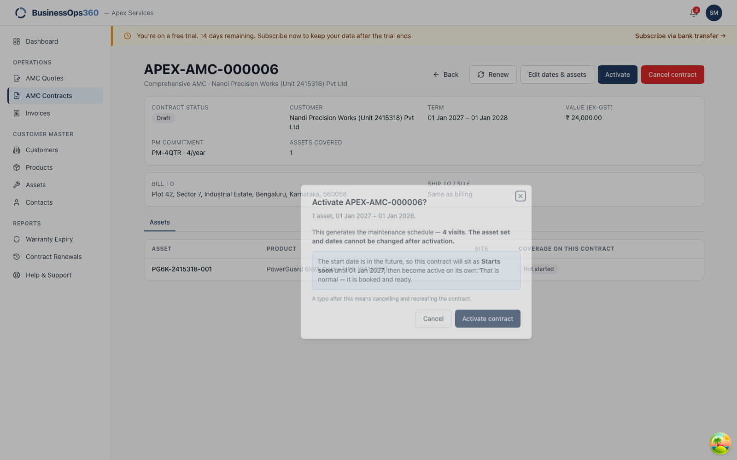Click the Contract Renewals history icon
This screenshot has width=737, height=460.
pyautogui.click(x=17, y=257)
